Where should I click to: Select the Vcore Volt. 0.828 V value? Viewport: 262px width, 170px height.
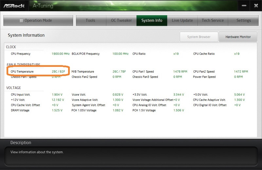coord(118,95)
